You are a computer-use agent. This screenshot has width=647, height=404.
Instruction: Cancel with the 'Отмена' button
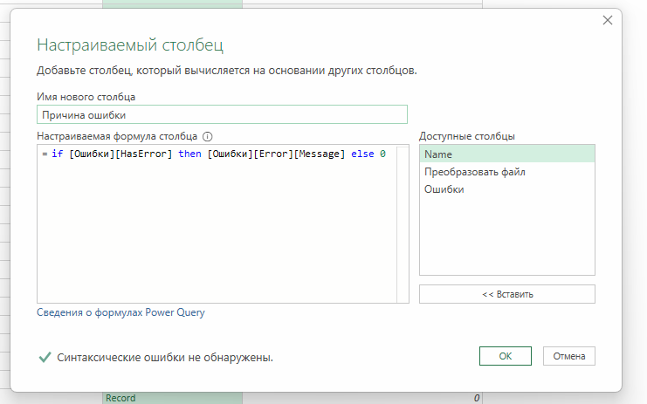pyautogui.click(x=569, y=356)
